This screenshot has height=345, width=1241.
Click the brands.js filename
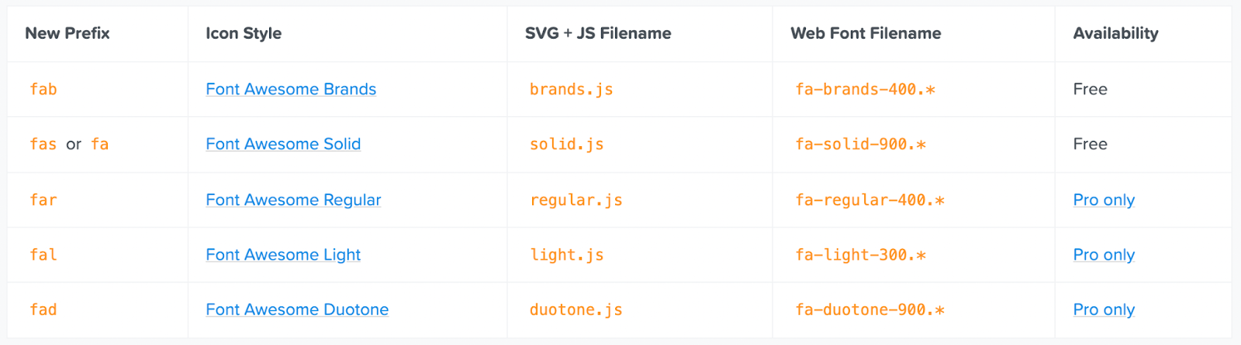(571, 89)
